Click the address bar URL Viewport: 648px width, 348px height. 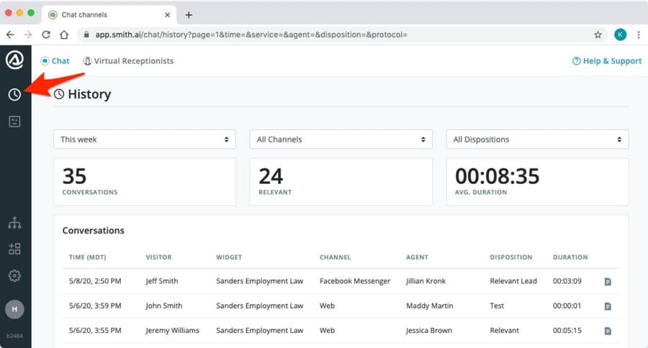tap(251, 35)
